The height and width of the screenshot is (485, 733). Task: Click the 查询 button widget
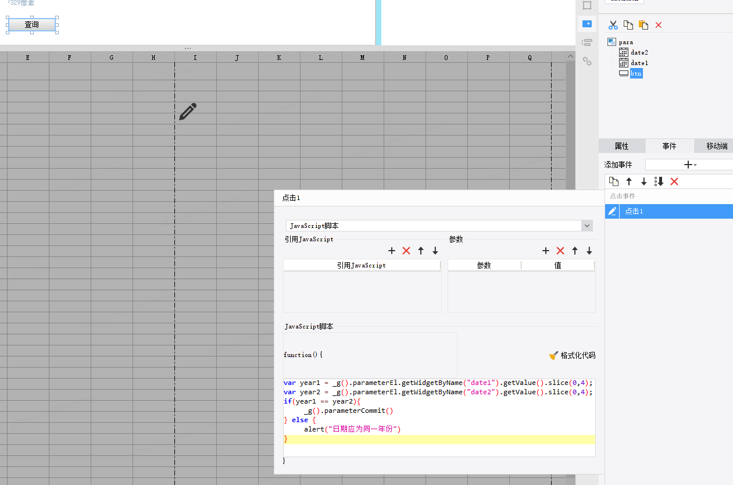pos(32,24)
